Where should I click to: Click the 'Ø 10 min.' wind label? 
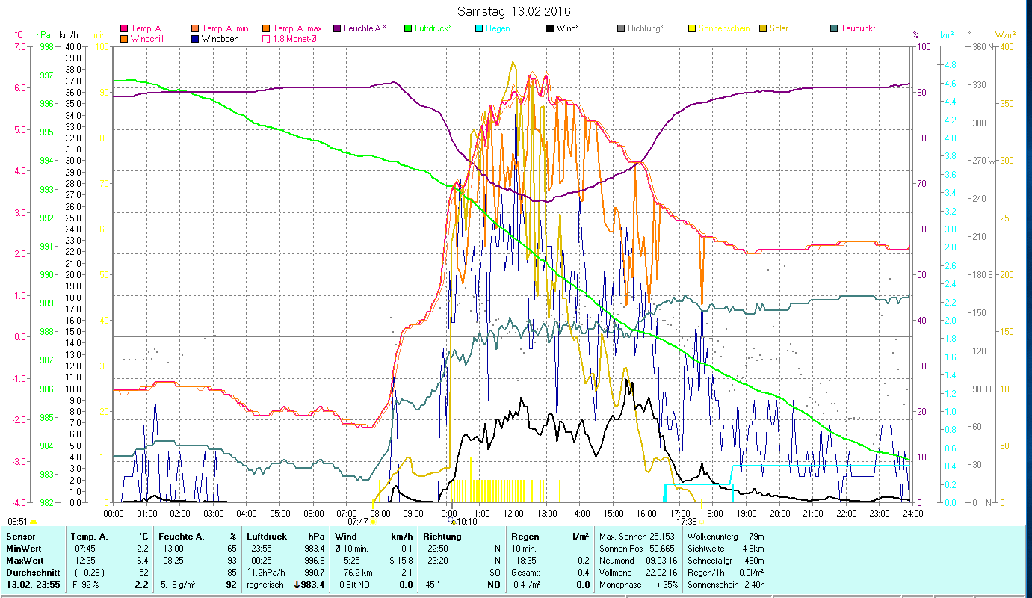pyautogui.click(x=353, y=549)
